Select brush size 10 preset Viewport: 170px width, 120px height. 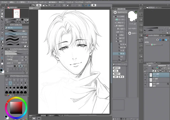[x=25, y=84]
